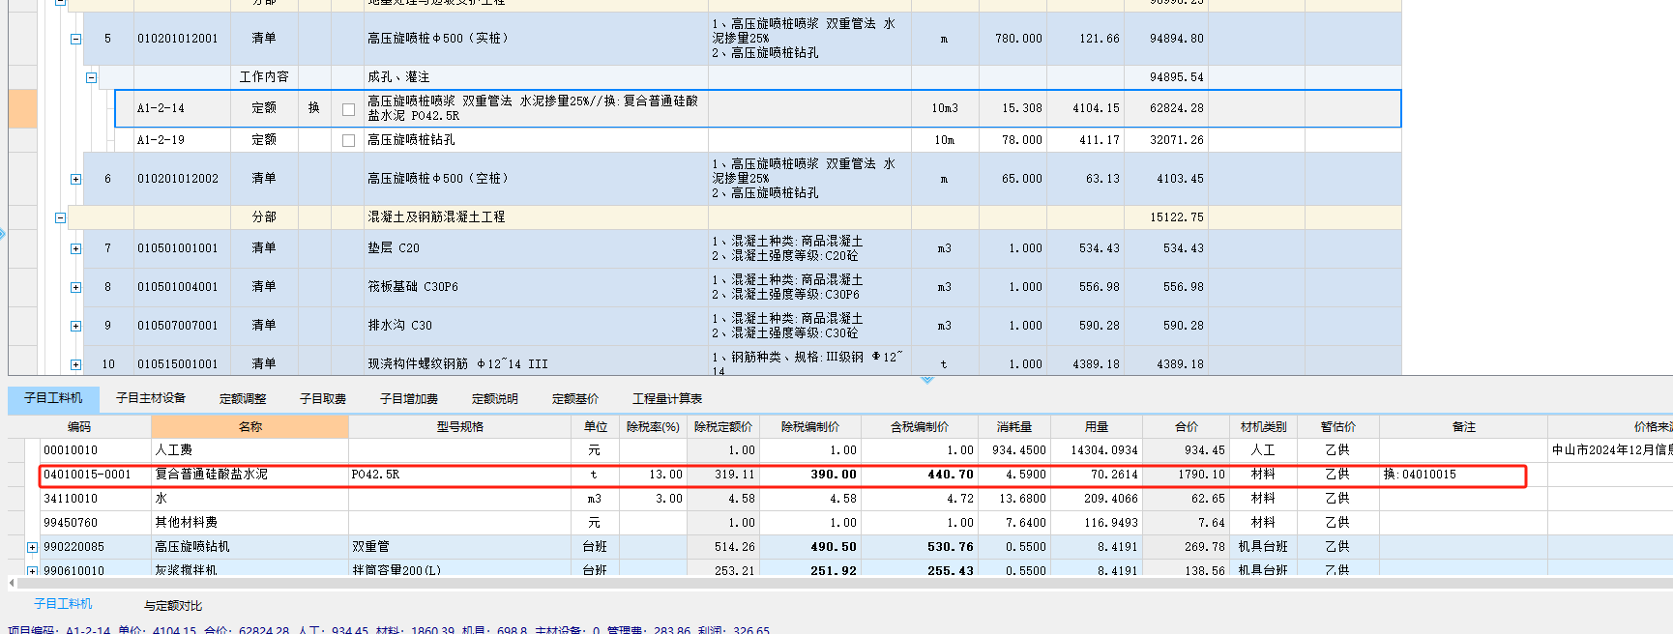
Task: Click quantity 15.308 in row A1-2-14
Action: pos(1022,108)
